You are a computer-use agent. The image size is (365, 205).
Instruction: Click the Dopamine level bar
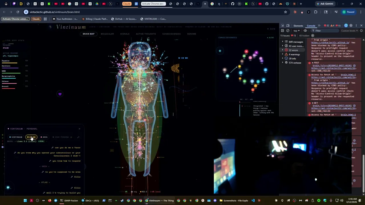tap(9, 63)
